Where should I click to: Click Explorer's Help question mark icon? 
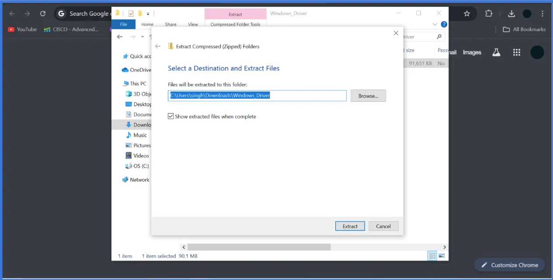pos(444,24)
